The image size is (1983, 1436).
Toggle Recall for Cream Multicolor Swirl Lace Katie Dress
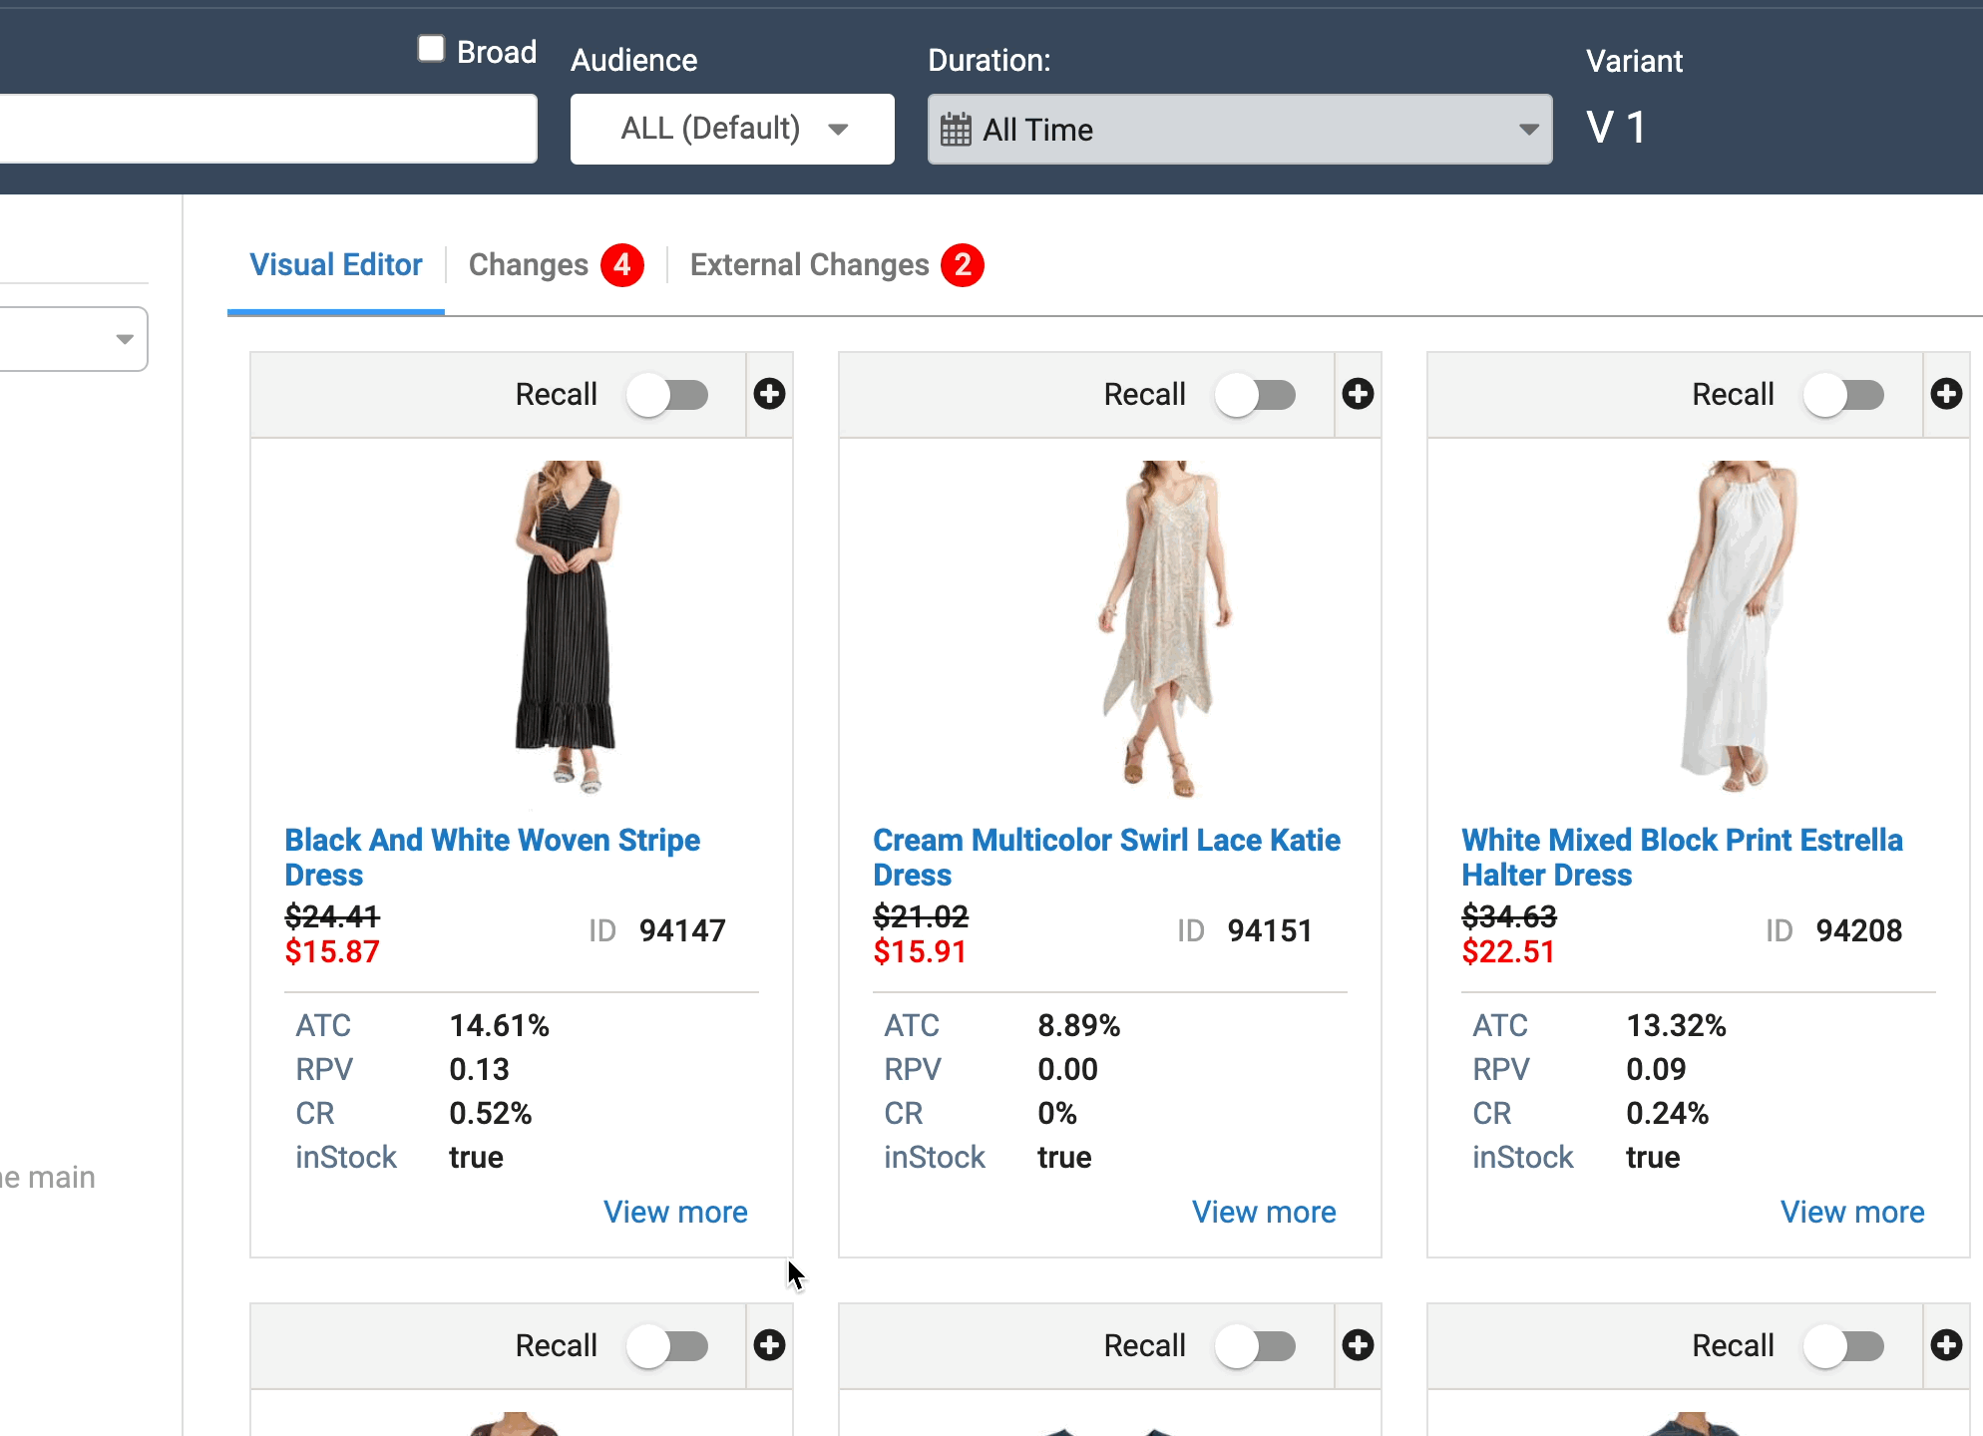[x=1256, y=395]
